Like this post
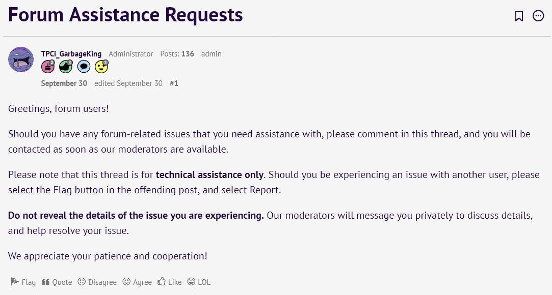Image resolution: width=552 pixels, height=295 pixels. pyautogui.click(x=170, y=282)
